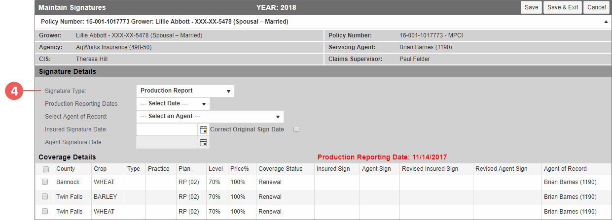Expand the Production Reporting Dates dropdown
This screenshot has width=612, height=220.
(x=173, y=104)
